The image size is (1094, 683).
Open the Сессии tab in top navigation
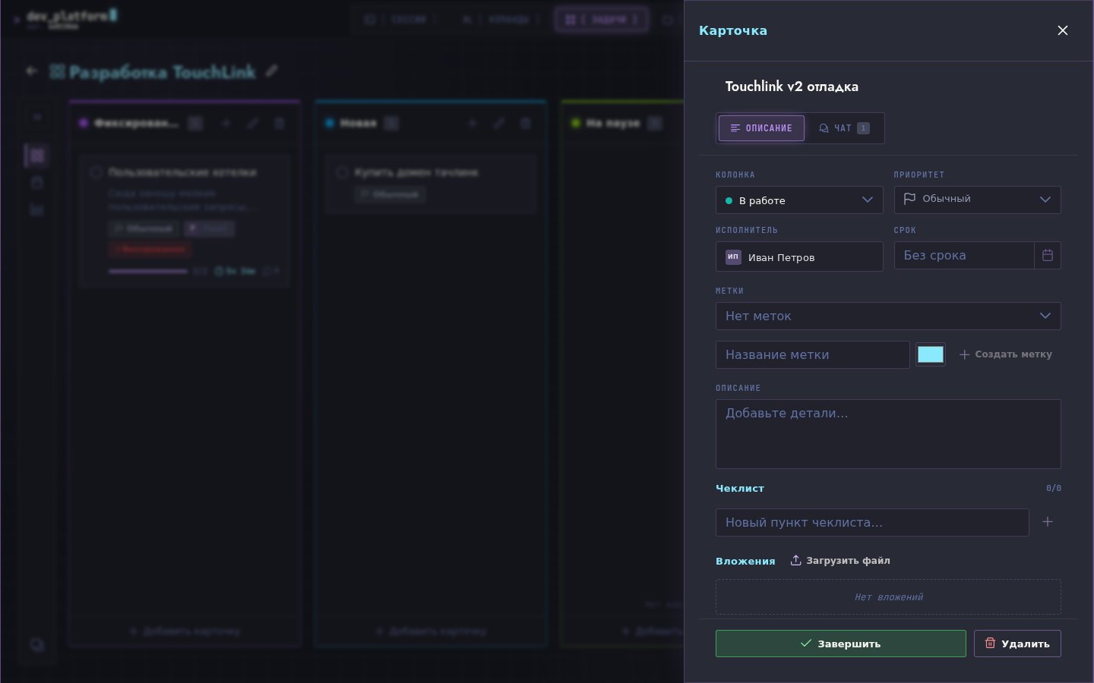[401, 19]
